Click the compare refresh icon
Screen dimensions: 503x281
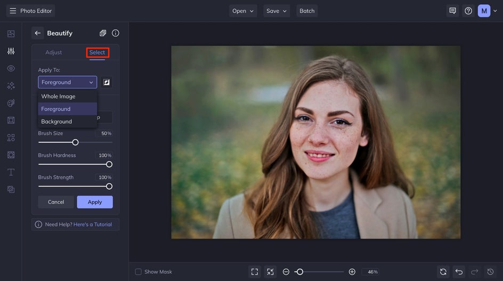443,272
